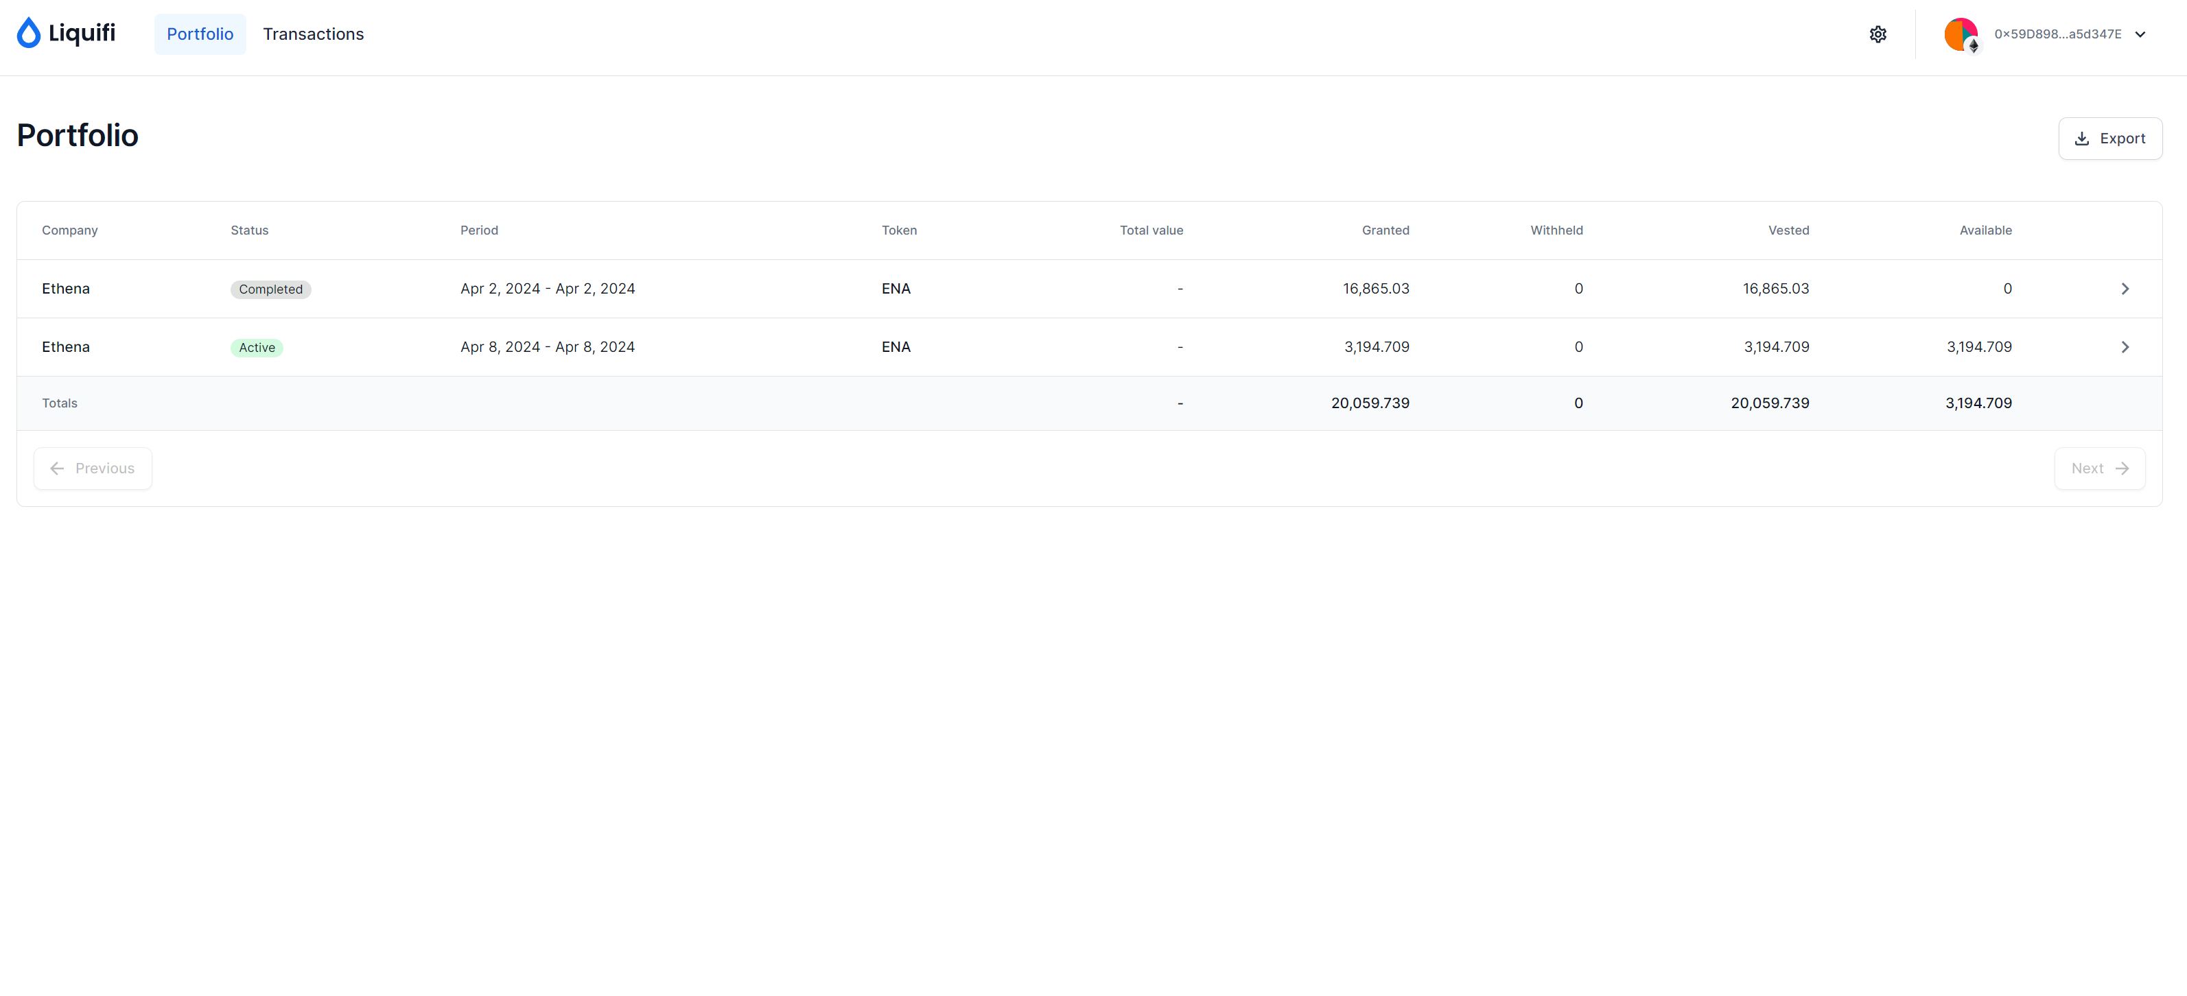The height and width of the screenshot is (996, 2187).
Task: Open settings via the gear icon
Action: 1877,34
